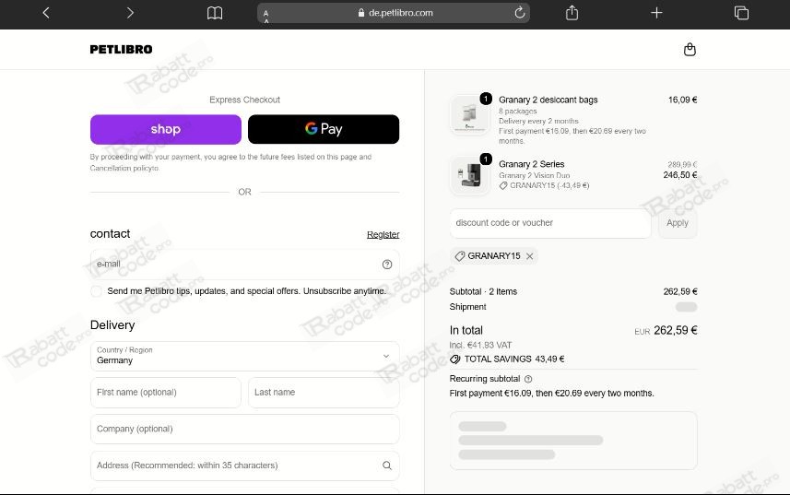The height and width of the screenshot is (495, 790).
Task: Click the Granary 2 desiccant bags title
Action: coord(548,100)
